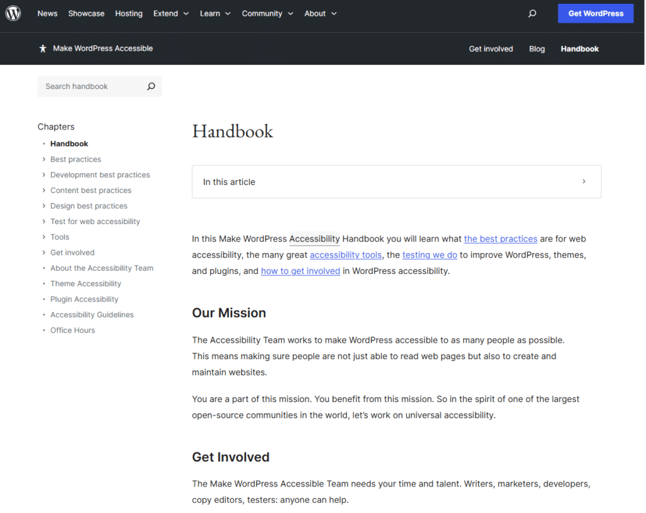The image size is (646, 513).
Task: Expand Get involved chapter chevron
Action: [x=44, y=252]
